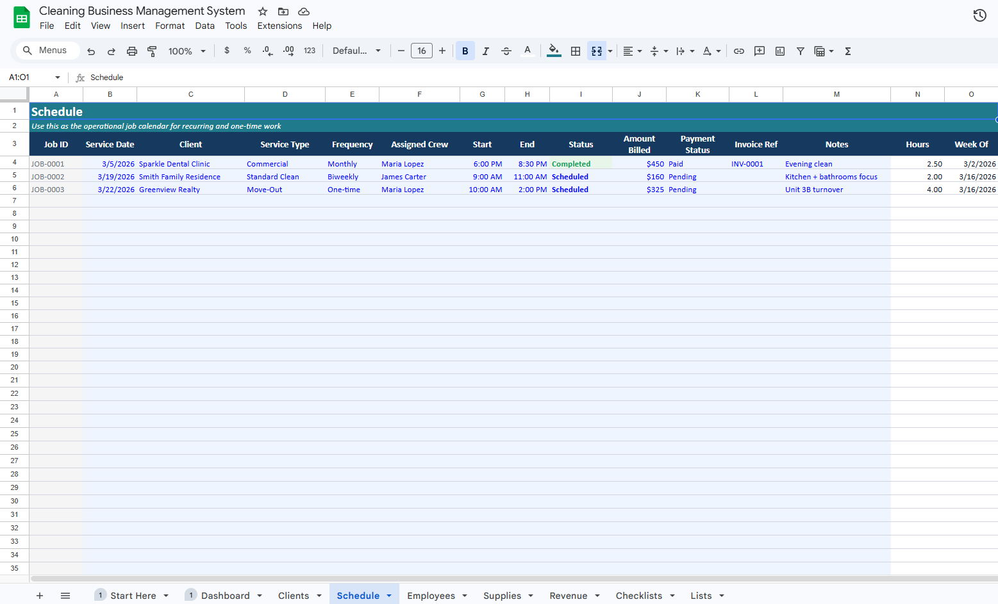Print the spreadsheet via printer icon
998x604 pixels.
coord(132,51)
